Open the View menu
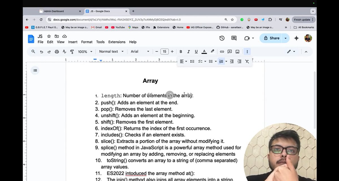 coord(61,42)
